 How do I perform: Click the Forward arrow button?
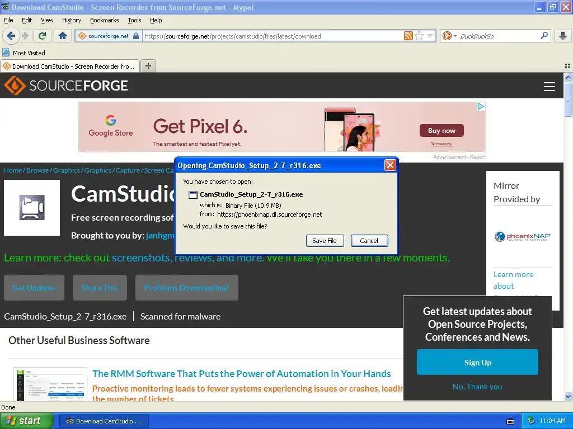click(x=25, y=36)
